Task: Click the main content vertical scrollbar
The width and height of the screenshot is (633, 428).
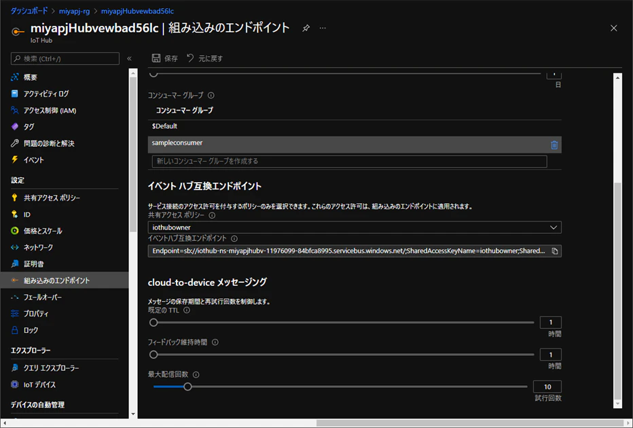Action: pos(617,291)
